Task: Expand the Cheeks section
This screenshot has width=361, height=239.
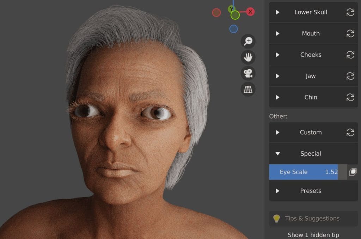Action: point(310,55)
